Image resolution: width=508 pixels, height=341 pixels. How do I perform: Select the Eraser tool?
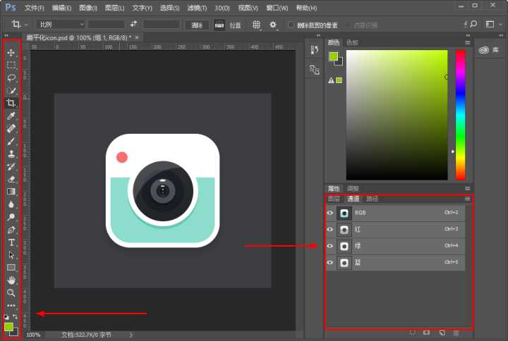tap(11, 179)
